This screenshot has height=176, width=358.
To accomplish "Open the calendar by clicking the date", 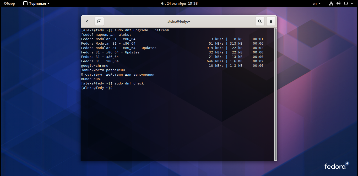I will coord(179,3).
